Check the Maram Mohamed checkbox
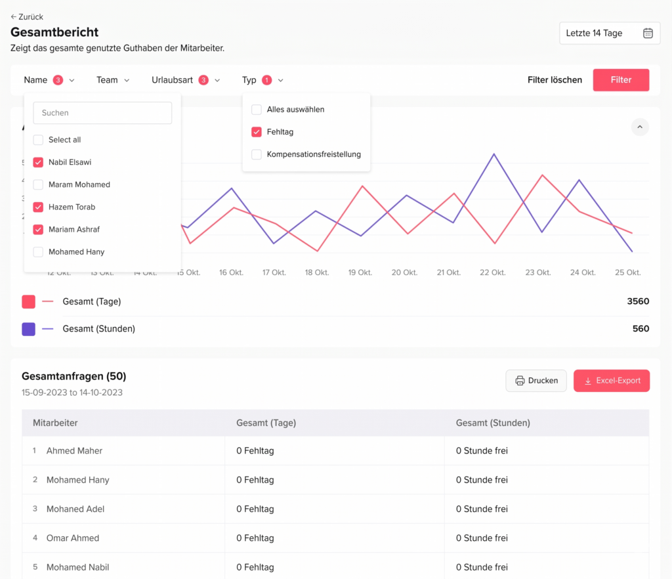The height and width of the screenshot is (579, 672). tap(38, 184)
